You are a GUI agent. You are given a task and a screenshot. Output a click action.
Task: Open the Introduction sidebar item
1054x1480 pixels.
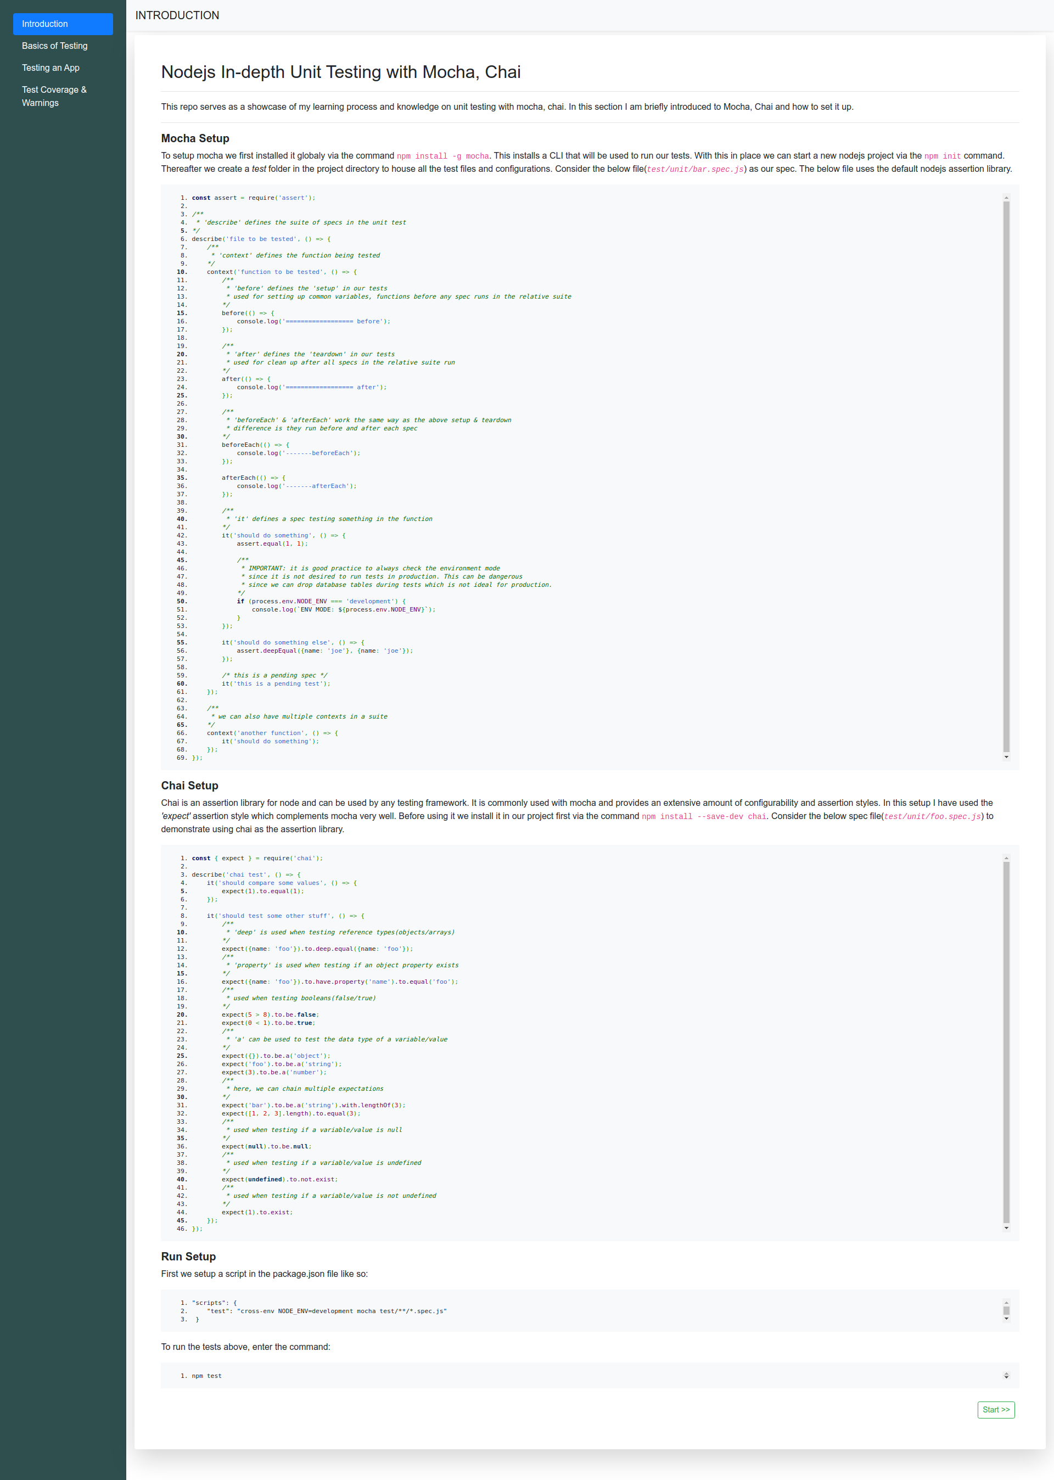point(63,24)
